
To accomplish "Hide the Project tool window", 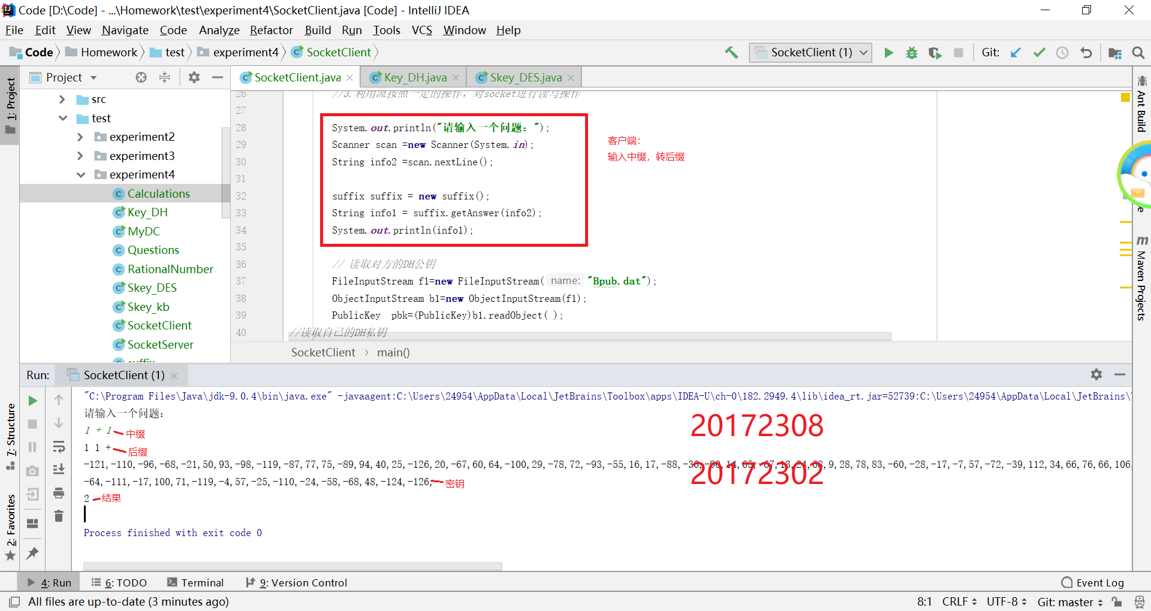I will pyautogui.click(x=217, y=77).
